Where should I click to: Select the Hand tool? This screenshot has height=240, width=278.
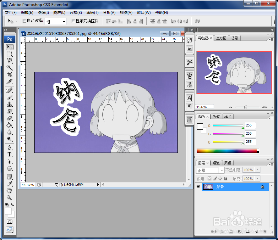pyautogui.click(x=9, y=190)
